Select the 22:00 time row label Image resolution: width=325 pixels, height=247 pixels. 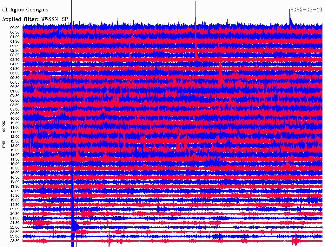[15, 227]
